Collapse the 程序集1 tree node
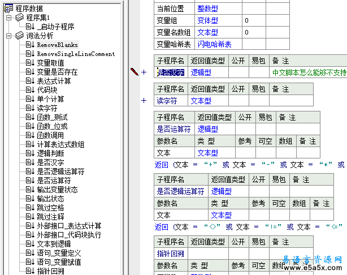The image size is (347, 275). [9, 18]
